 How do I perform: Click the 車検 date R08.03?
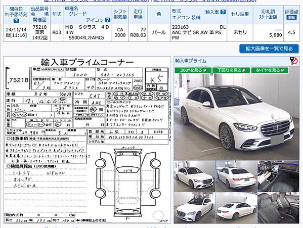tap(138, 35)
